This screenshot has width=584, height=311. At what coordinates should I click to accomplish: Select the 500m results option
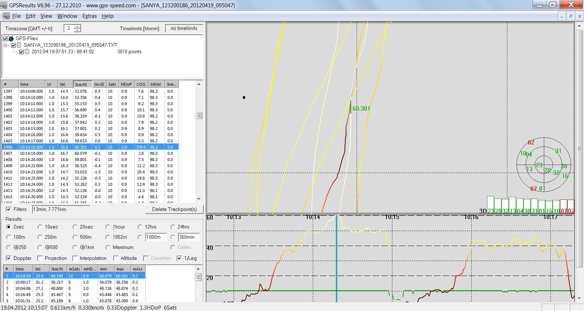(75, 237)
